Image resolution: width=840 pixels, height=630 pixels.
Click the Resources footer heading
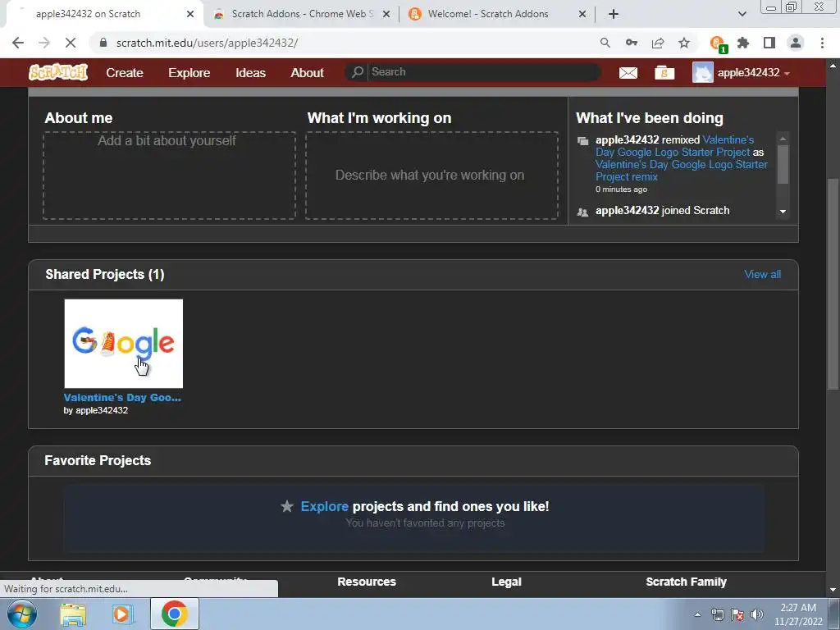[x=367, y=582]
